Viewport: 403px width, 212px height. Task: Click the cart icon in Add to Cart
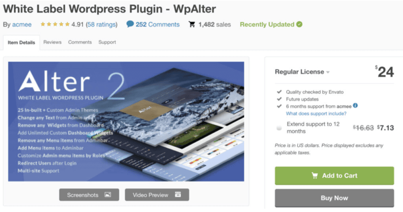[314, 175]
